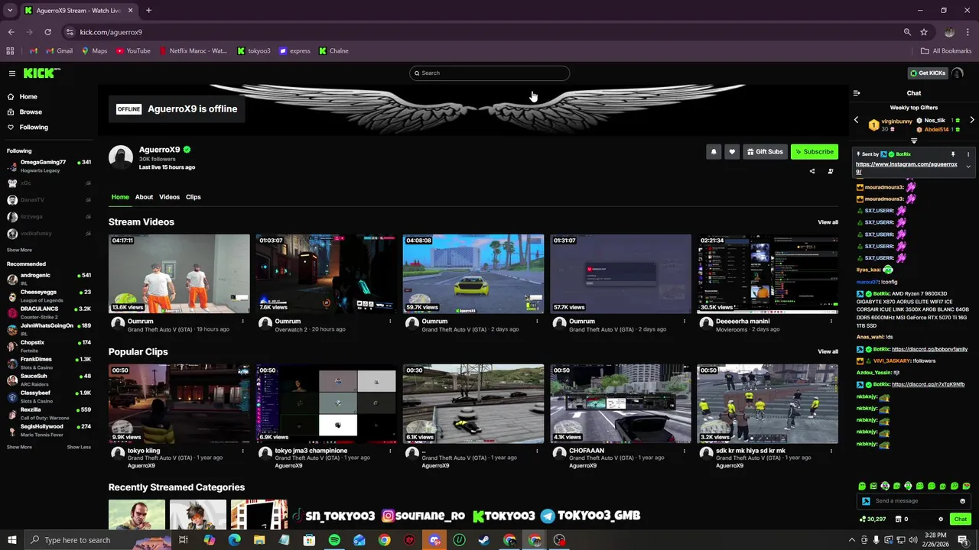Viewport: 979px width, 550px height.
Task: Reload the page in Chrome
Action: 47,32
